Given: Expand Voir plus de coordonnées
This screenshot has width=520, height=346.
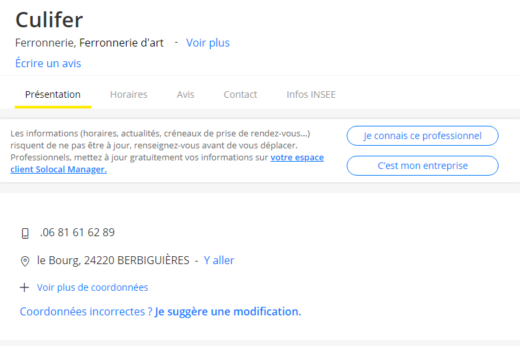Looking at the screenshot, I should [x=92, y=287].
